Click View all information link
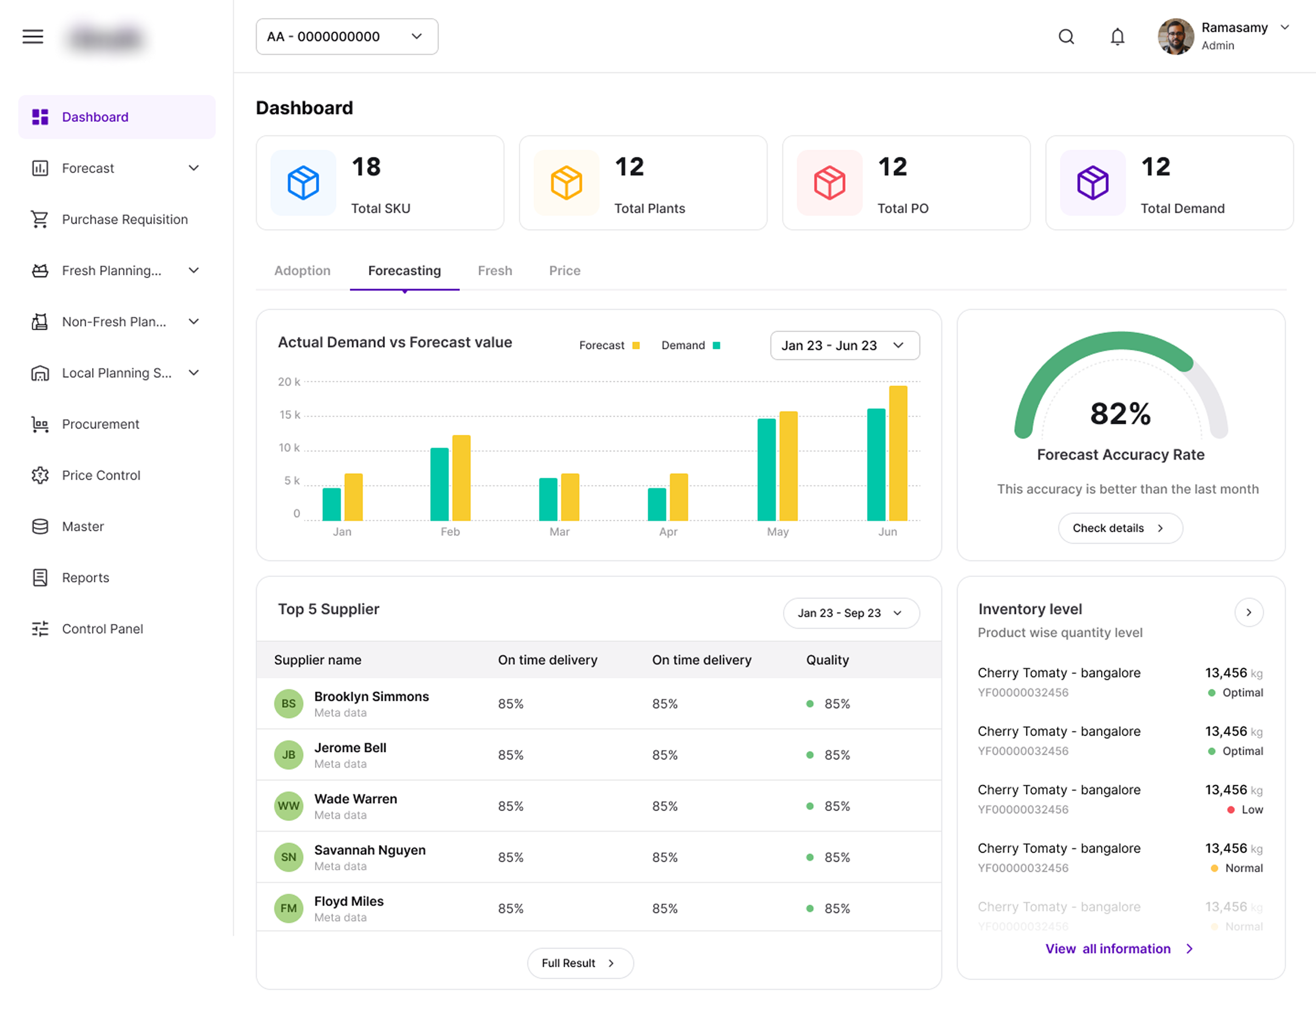 [x=1119, y=948]
